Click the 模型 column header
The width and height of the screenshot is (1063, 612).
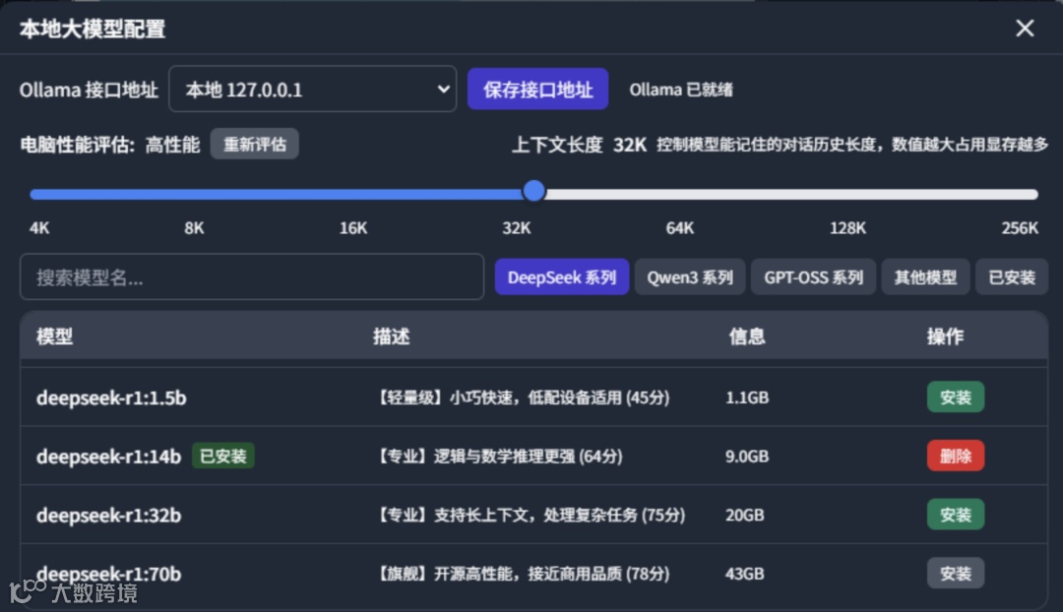click(x=54, y=337)
